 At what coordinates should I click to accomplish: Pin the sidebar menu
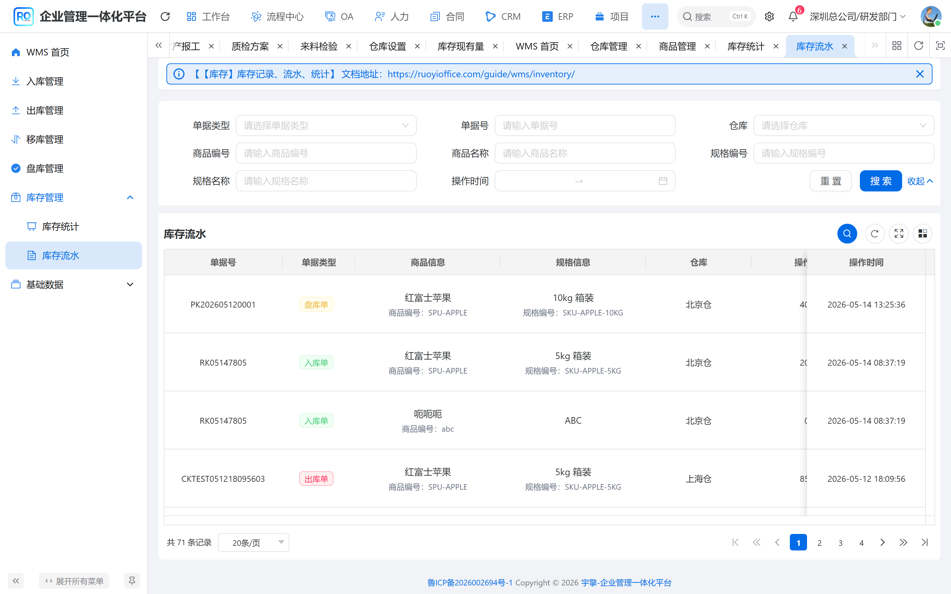click(x=132, y=581)
